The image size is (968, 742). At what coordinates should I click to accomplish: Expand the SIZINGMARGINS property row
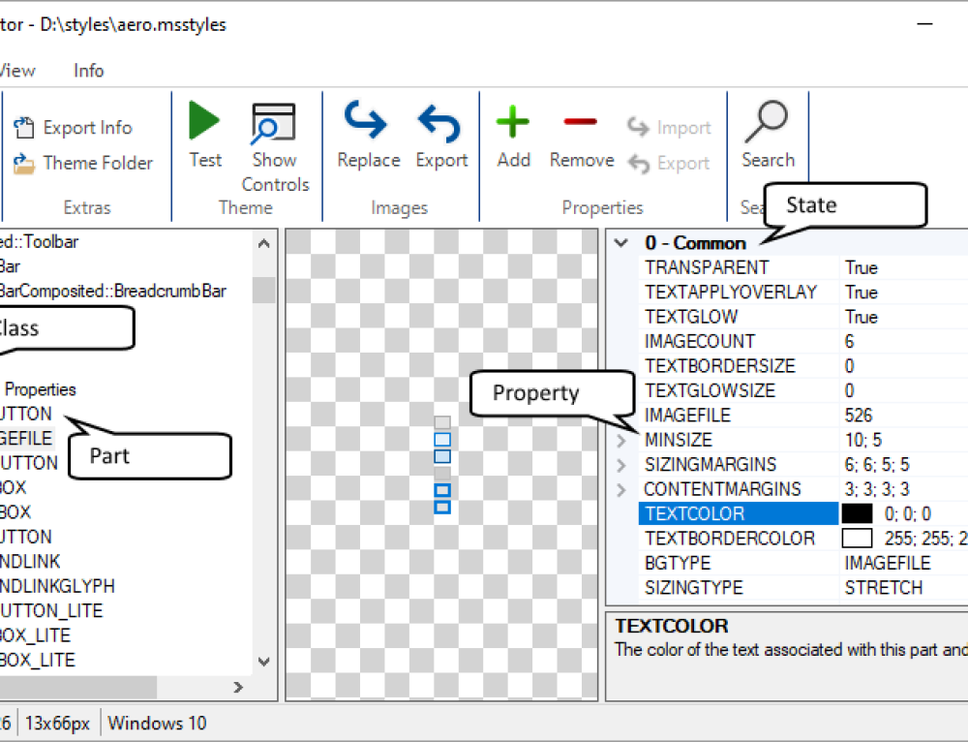pos(620,465)
